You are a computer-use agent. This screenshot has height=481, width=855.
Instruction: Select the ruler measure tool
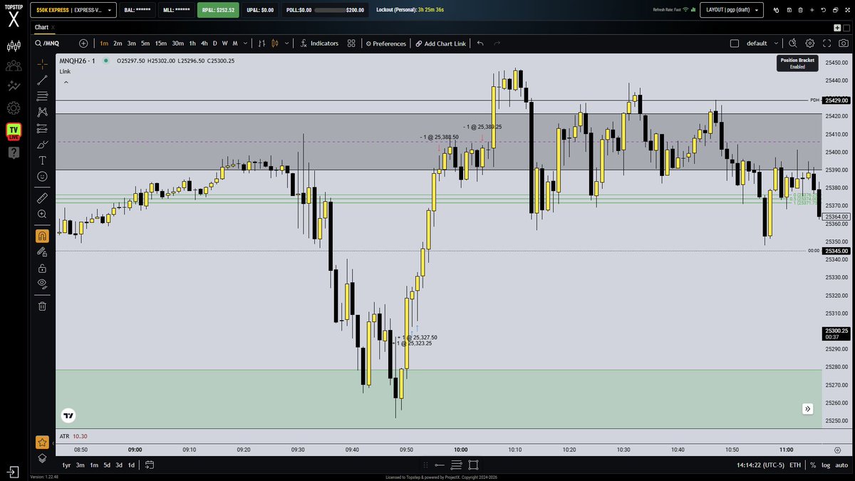42,197
